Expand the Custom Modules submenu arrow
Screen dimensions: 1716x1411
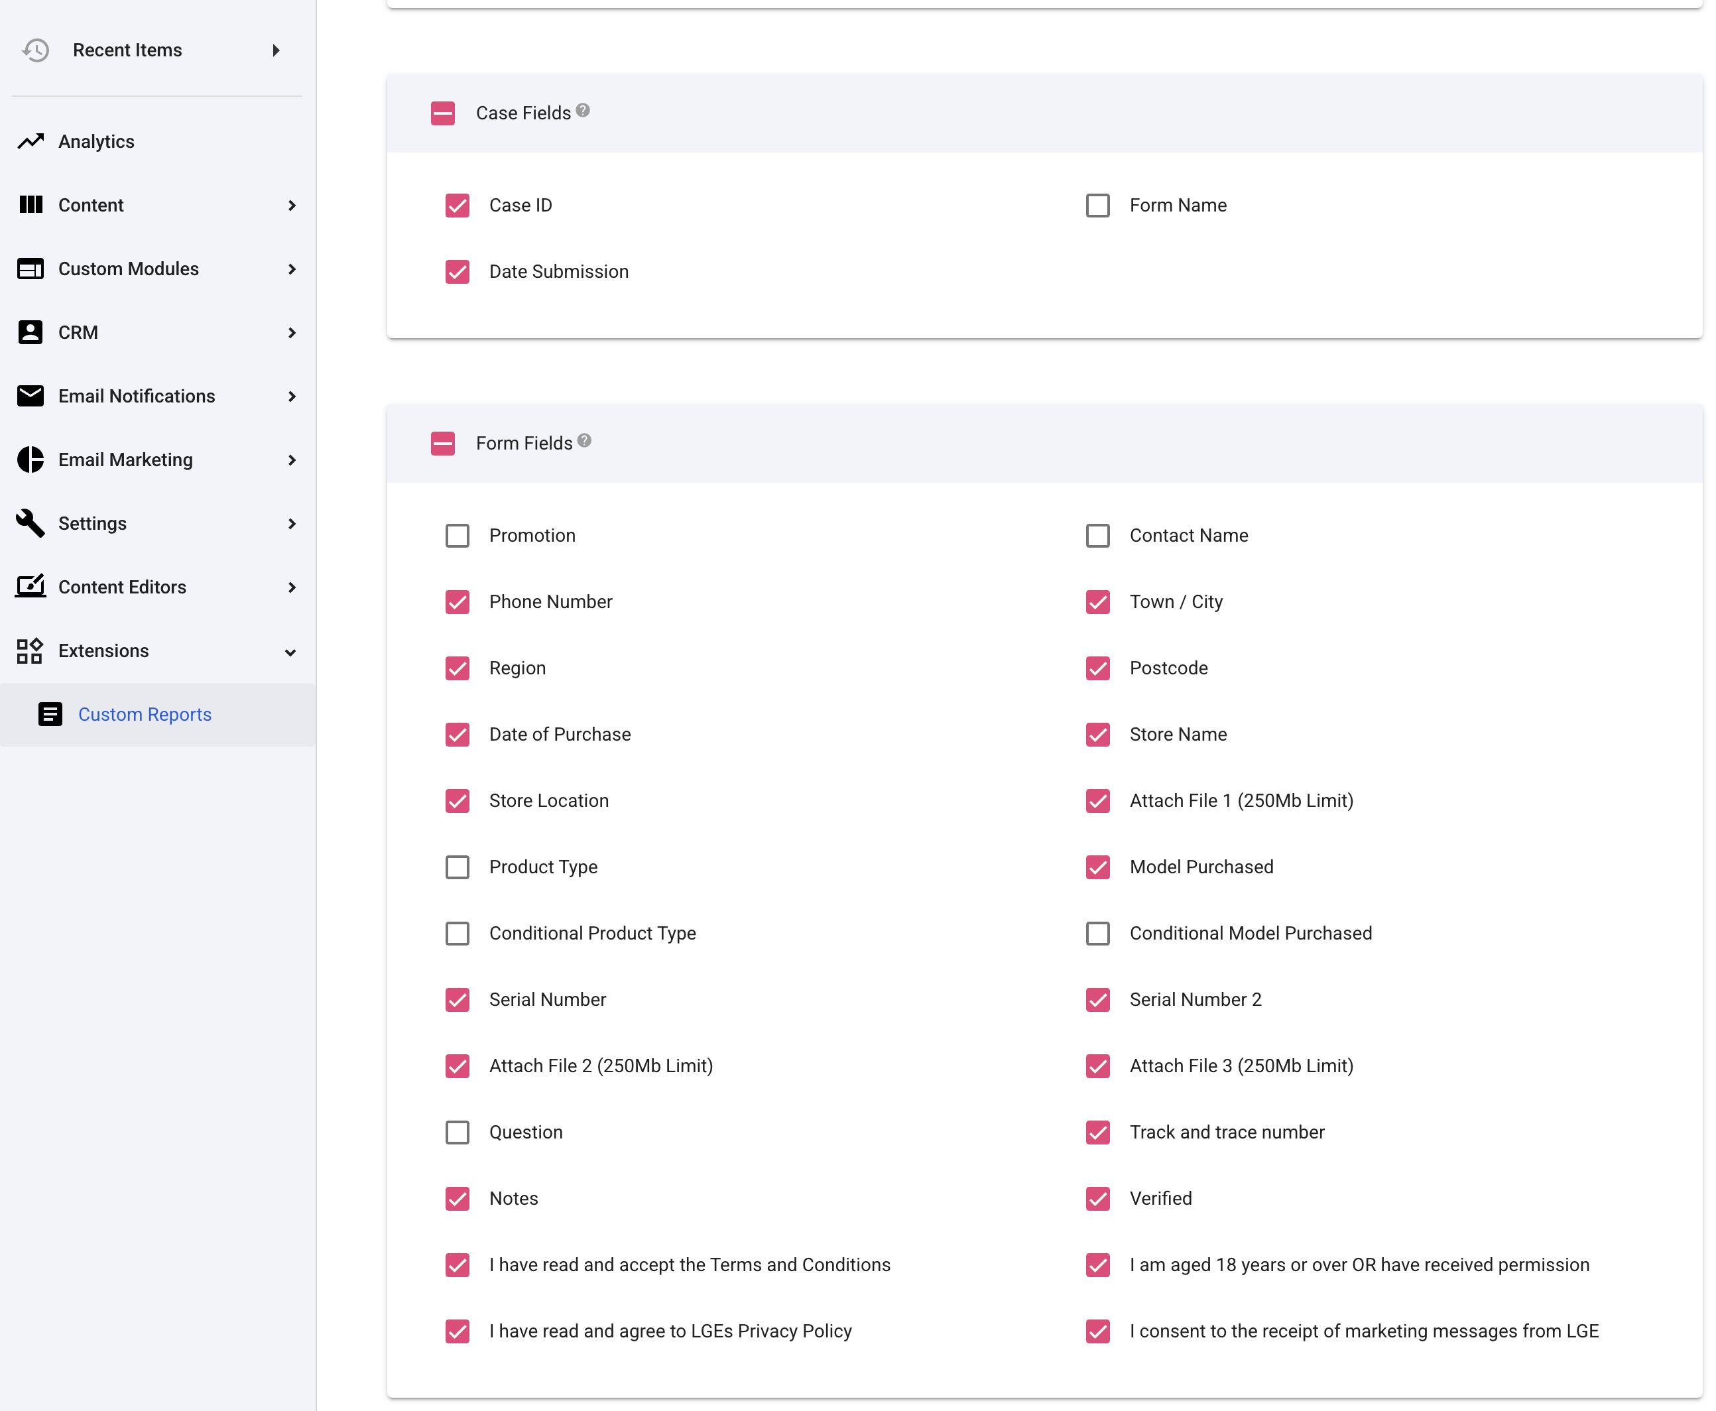pyautogui.click(x=292, y=269)
